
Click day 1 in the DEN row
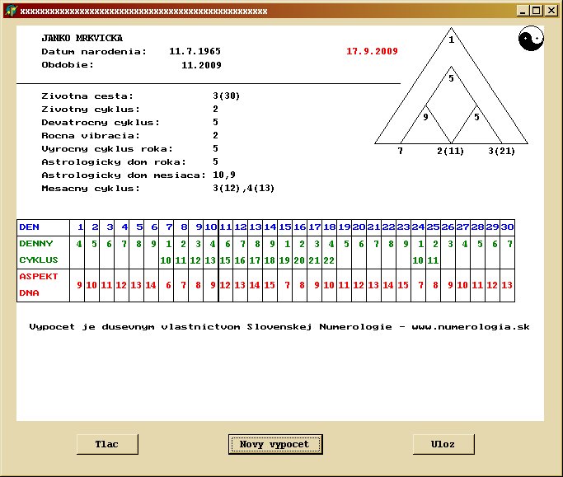pyautogui.click(x=81, y=227)
